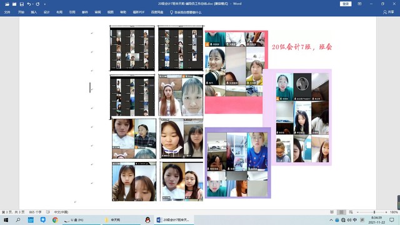The width and height of the screenshot is (400, 225).
Task: Open the 邮件 (Mailings) ribbon tab
Action: tap(85, 12)
